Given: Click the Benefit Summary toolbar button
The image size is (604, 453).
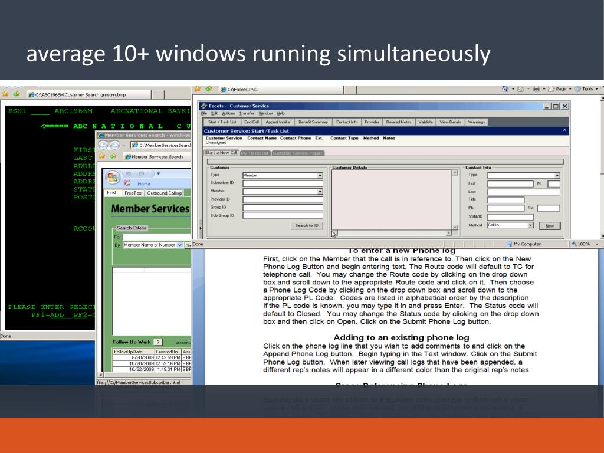Looking at the screenshot, I should click(x=313, y=122).
